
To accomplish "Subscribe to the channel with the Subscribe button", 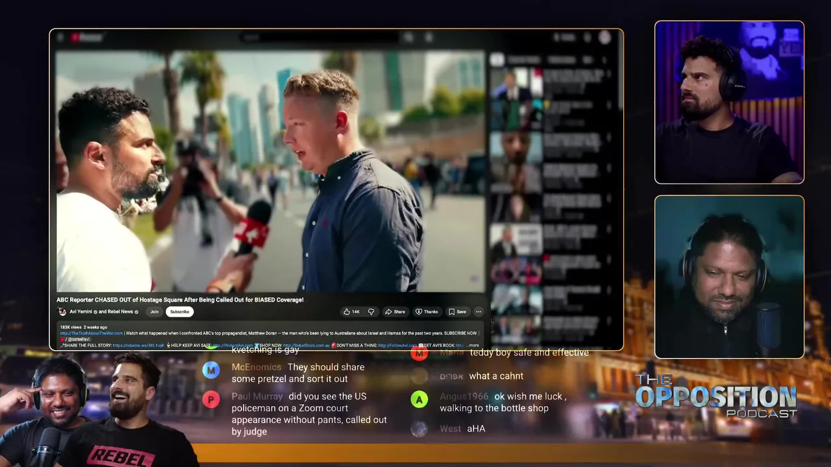I will (179, 312).
